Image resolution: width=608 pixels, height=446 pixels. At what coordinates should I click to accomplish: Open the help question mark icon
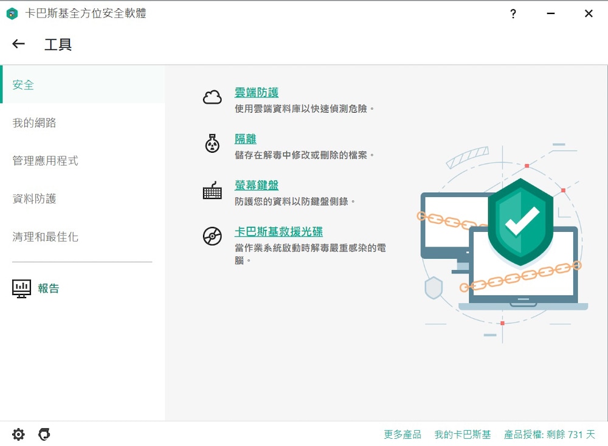pos(513,13)
